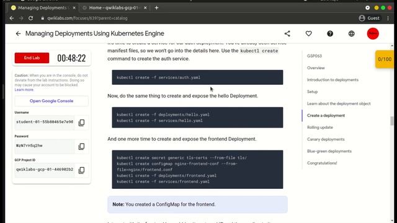Image resolution: width=397 pixels, height=223 pixels.
Task: Click the padlock site info icon
Action: [43, 18]
